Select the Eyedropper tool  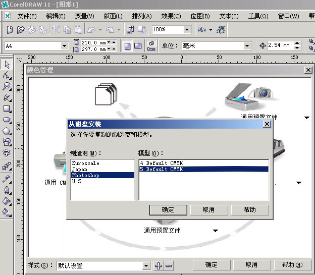[7, 179]
